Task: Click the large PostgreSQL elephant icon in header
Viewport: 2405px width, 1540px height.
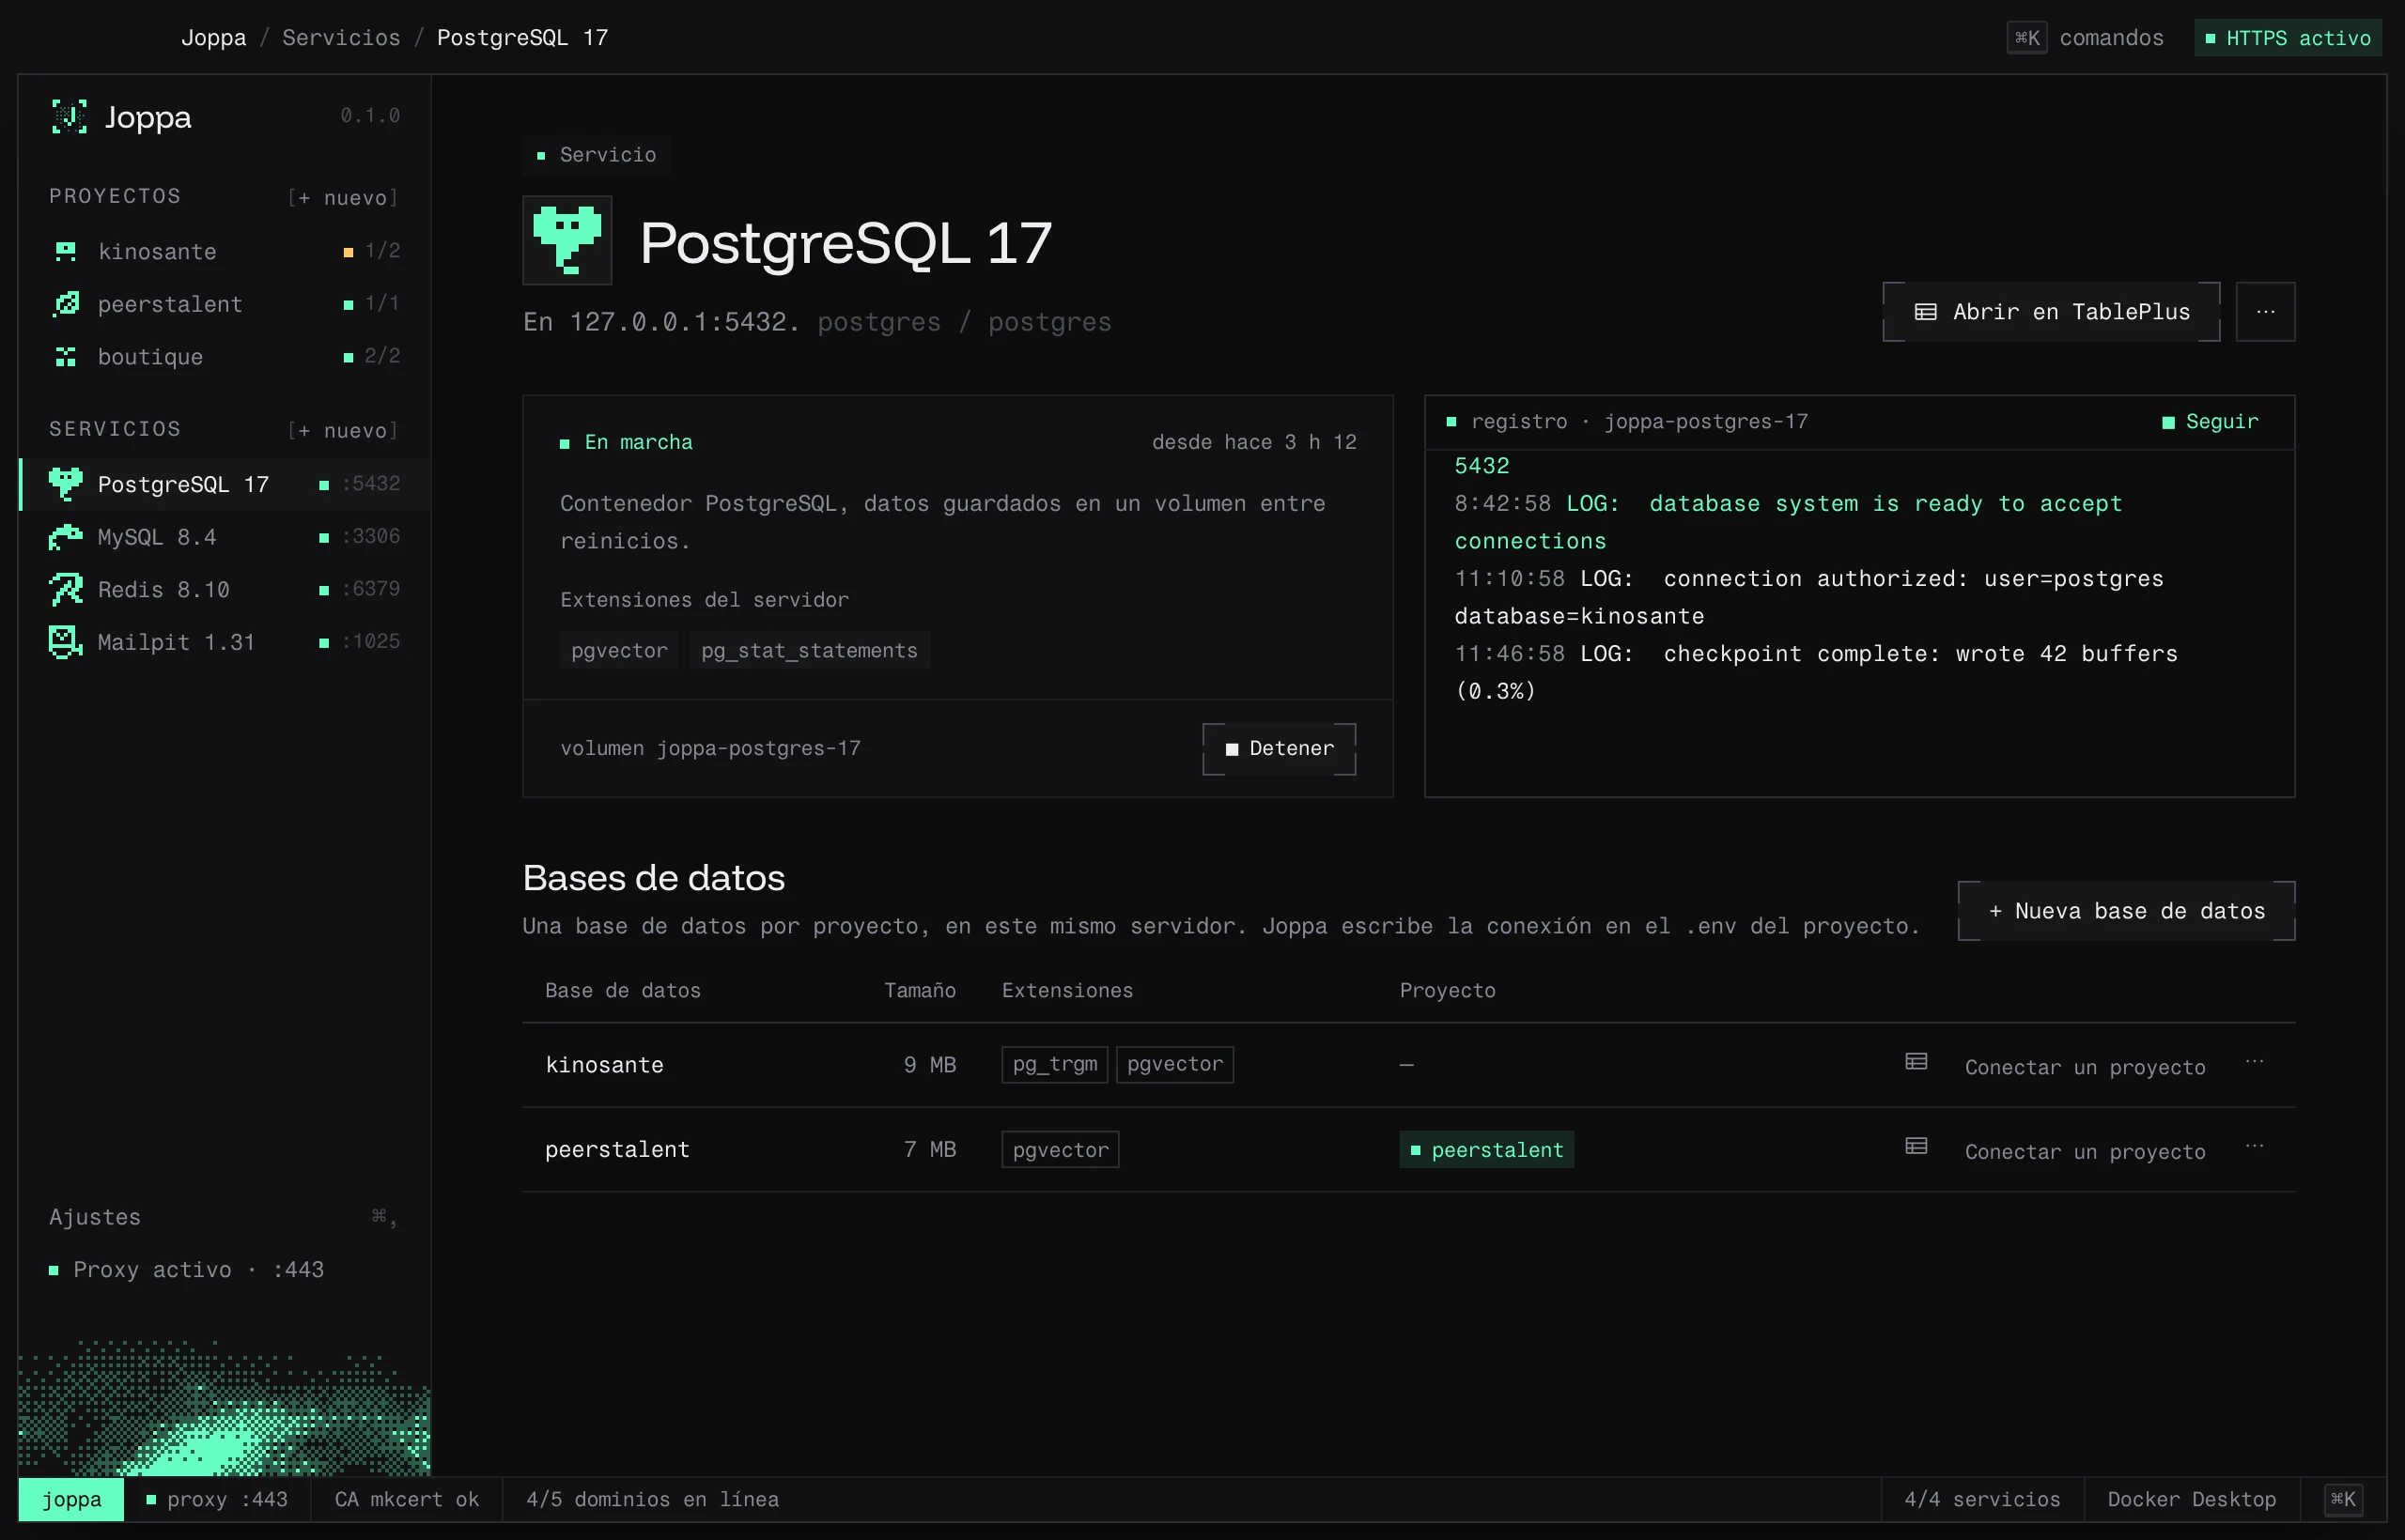Action: [x=567, y=240]
